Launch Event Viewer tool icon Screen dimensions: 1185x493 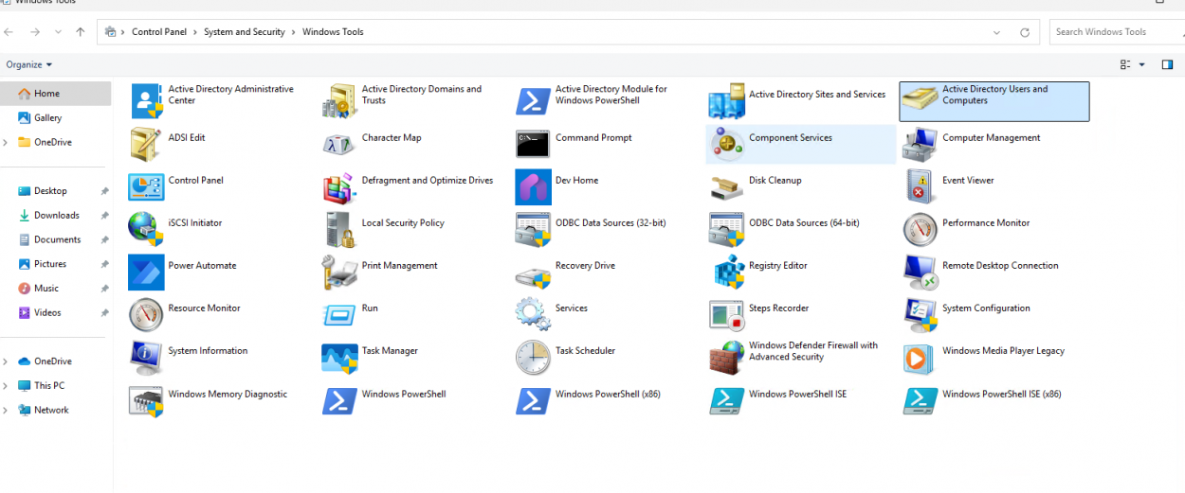(921, 186)
